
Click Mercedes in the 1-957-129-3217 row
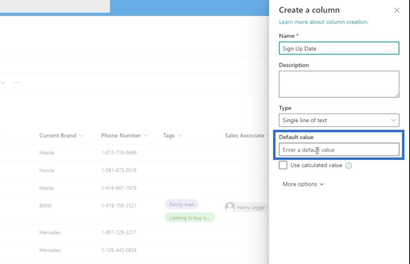click(x=50, y=233)
